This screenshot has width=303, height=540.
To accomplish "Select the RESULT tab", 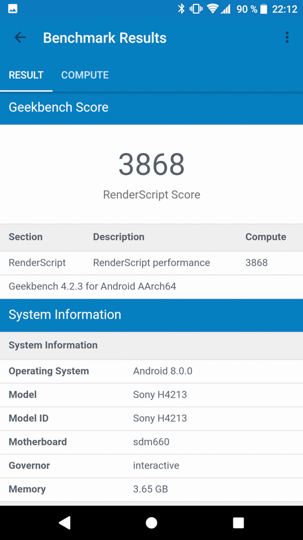I will point(26,75).
